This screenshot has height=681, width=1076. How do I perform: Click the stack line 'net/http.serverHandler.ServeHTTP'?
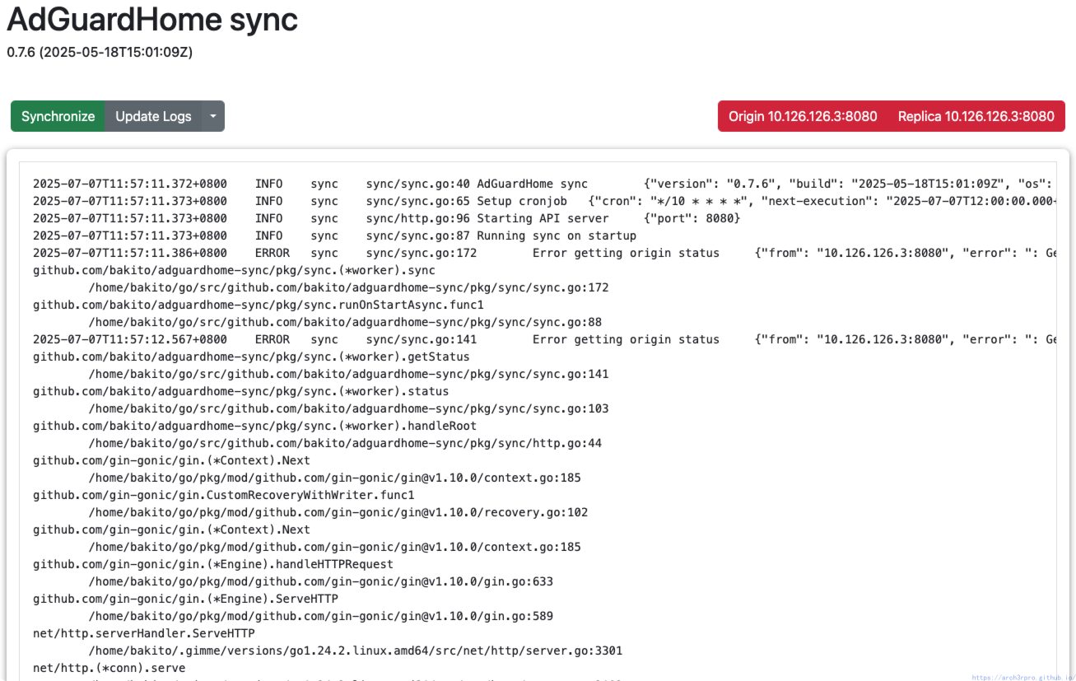[144, 633]
